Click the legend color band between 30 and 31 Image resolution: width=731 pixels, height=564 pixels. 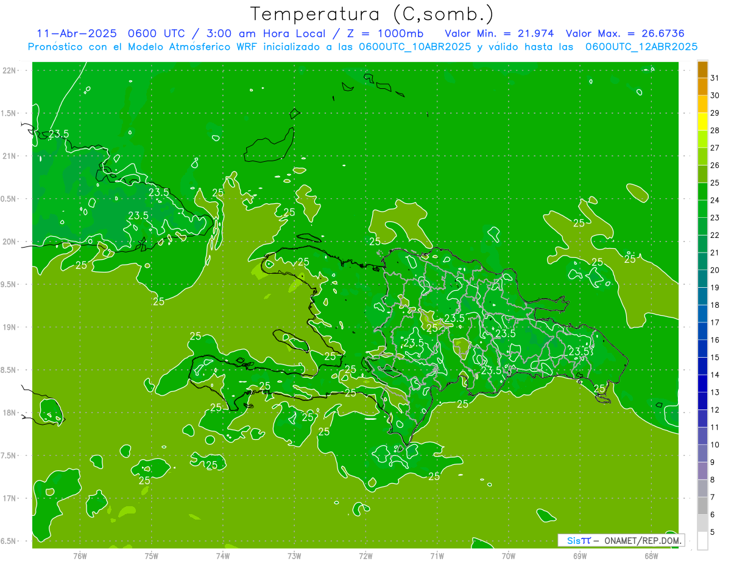point(702,86)
